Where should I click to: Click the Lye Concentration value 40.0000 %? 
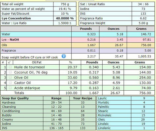(65, 18)
